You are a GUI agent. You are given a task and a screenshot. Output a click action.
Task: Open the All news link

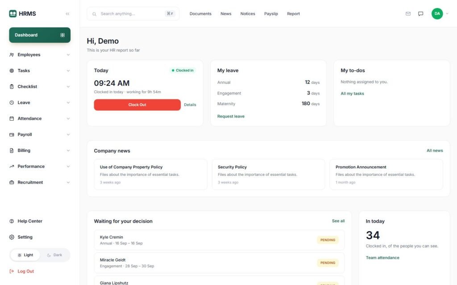pos(435,151)
